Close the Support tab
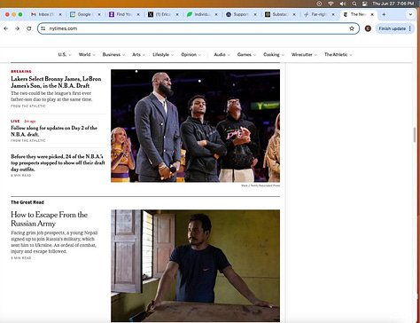This screenshot has height=323, width=420. 255,14
